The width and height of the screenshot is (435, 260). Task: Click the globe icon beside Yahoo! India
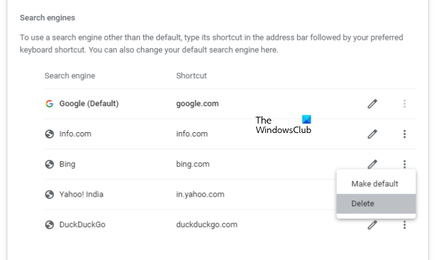click(x=49, y=194)
